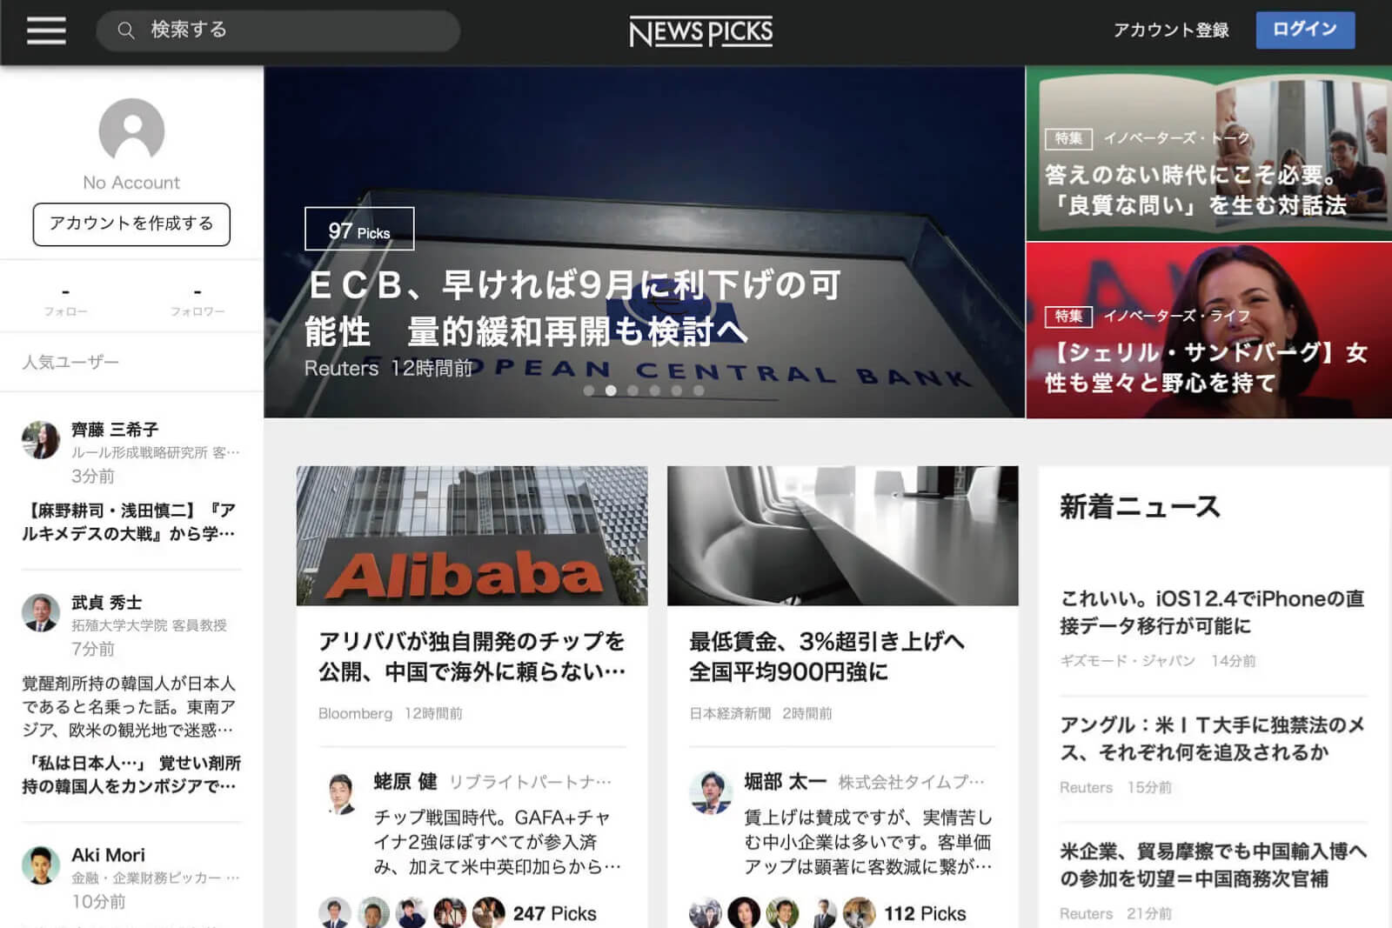The height and width of the screenshot is (928, 1392).
Task: Select the second carousel dot indicator
Action: pyautogui.click(x=611, y=391)
